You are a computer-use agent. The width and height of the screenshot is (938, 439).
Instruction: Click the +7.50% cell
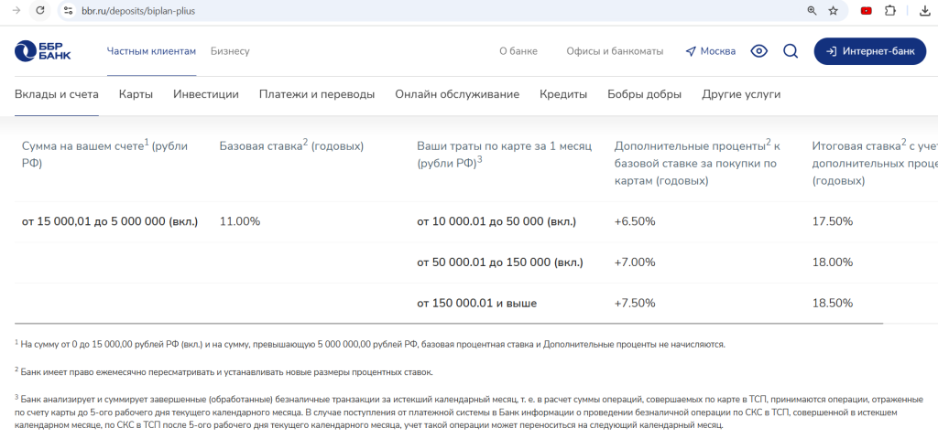pyautogui.click(x=635, y=304)
